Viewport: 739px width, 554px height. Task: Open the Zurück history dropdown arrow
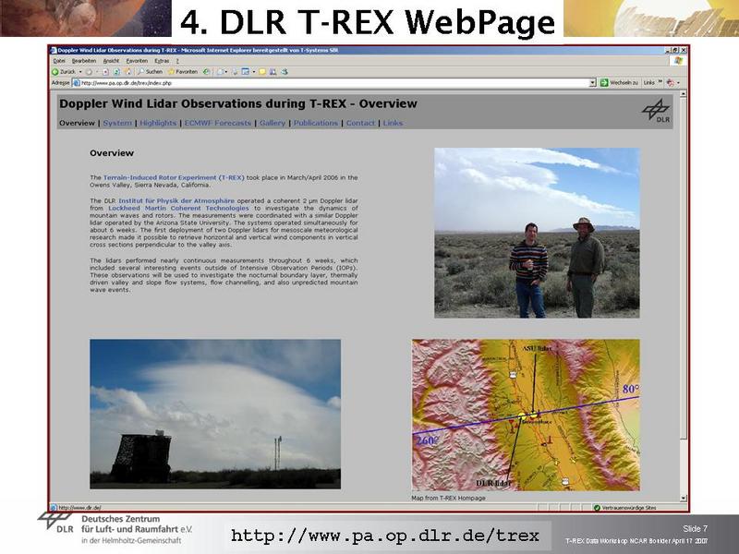80,72
